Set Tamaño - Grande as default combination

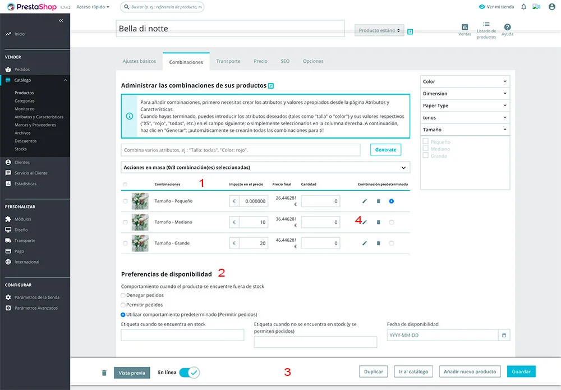point(392,244)
